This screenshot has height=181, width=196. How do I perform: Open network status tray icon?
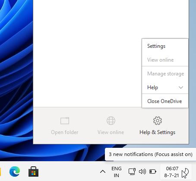point(132,172)
